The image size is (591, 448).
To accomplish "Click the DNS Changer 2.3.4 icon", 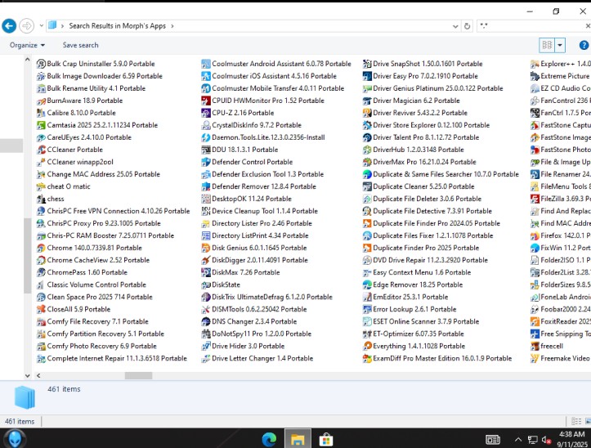I will [x=206, y=321].
